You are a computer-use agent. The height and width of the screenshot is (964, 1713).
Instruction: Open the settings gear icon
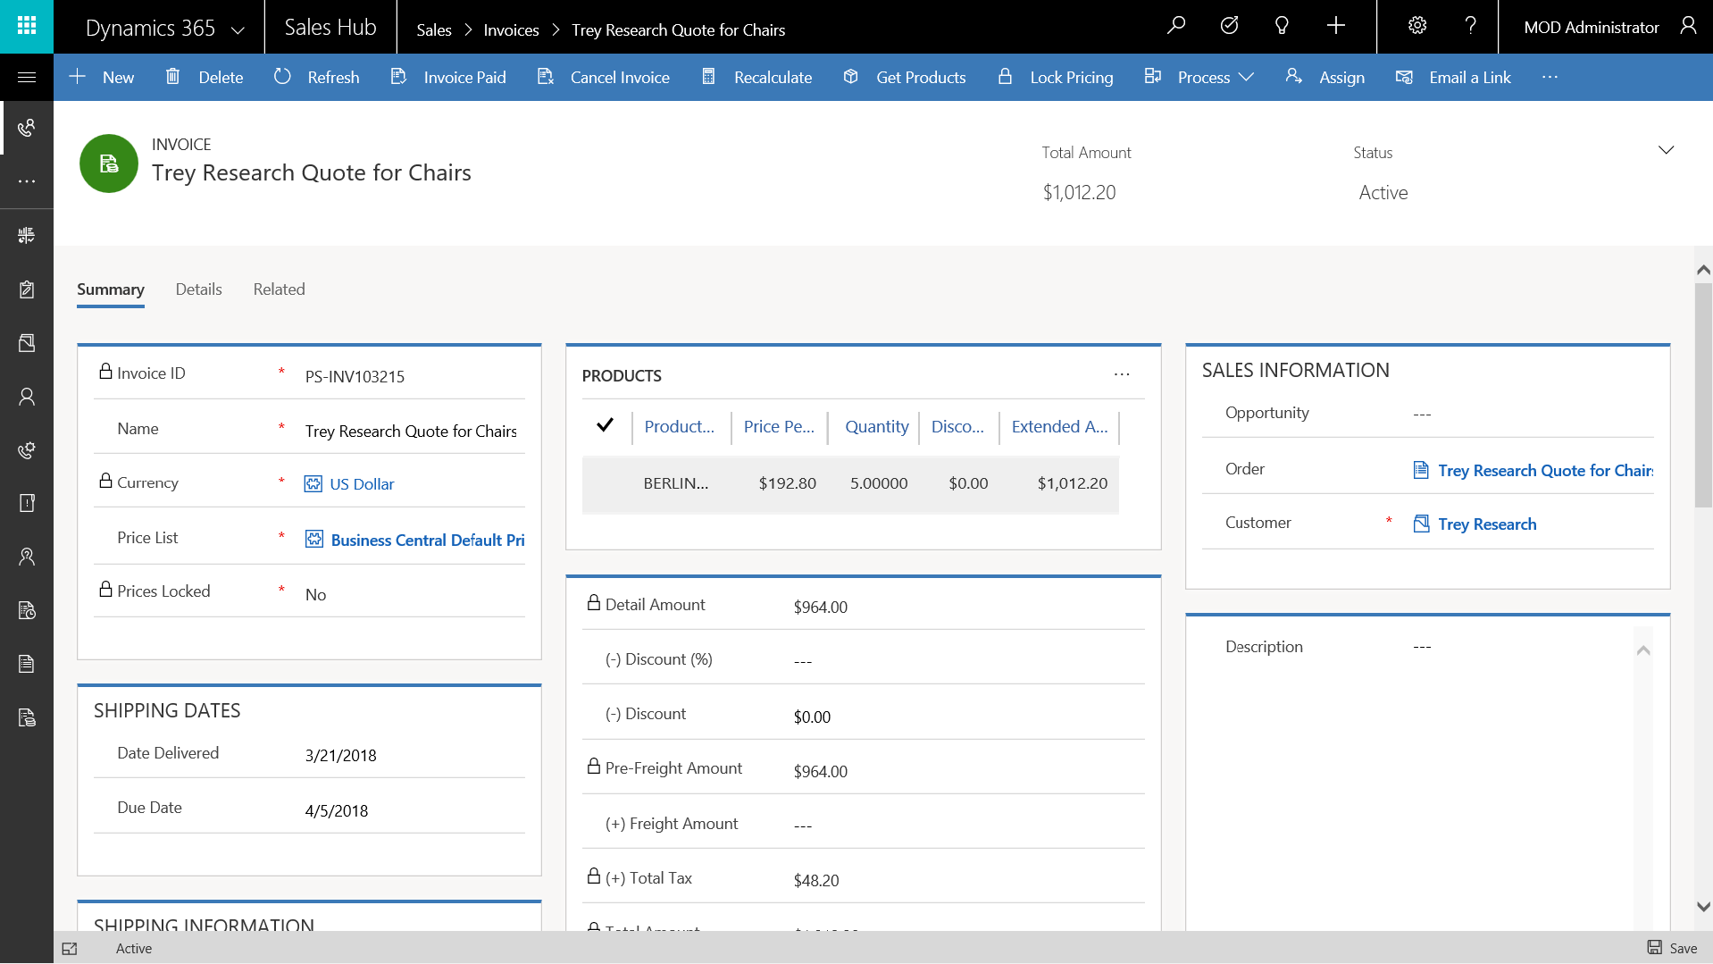point(1417,26)
